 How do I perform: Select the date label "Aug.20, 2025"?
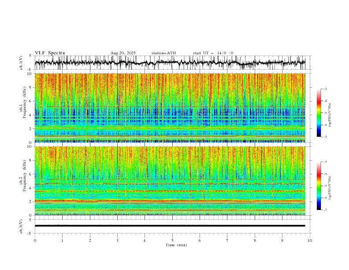coord(123,53)
